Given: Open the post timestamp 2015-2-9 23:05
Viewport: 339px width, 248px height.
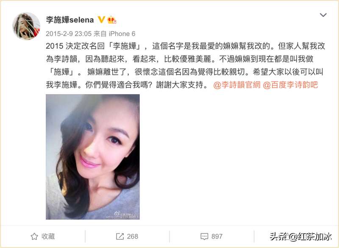Looking at the screenshot, I should pyautogui.click(x=69, y=34).
